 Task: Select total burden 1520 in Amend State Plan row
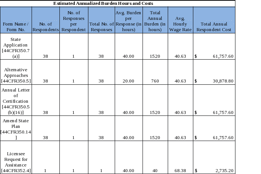point(155,138)
